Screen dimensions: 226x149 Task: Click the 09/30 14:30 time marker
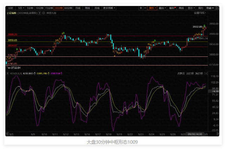195,134
